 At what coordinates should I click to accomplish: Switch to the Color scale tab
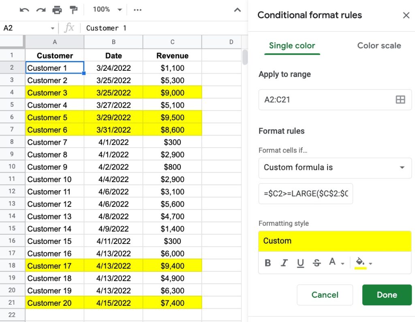(379, 45)
